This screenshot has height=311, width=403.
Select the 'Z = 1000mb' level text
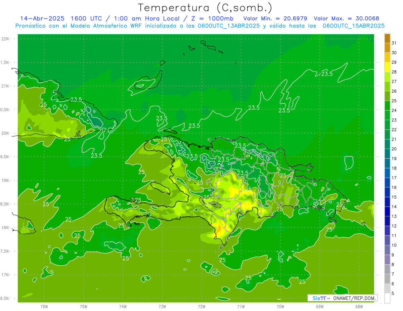[x=214, y=18]
